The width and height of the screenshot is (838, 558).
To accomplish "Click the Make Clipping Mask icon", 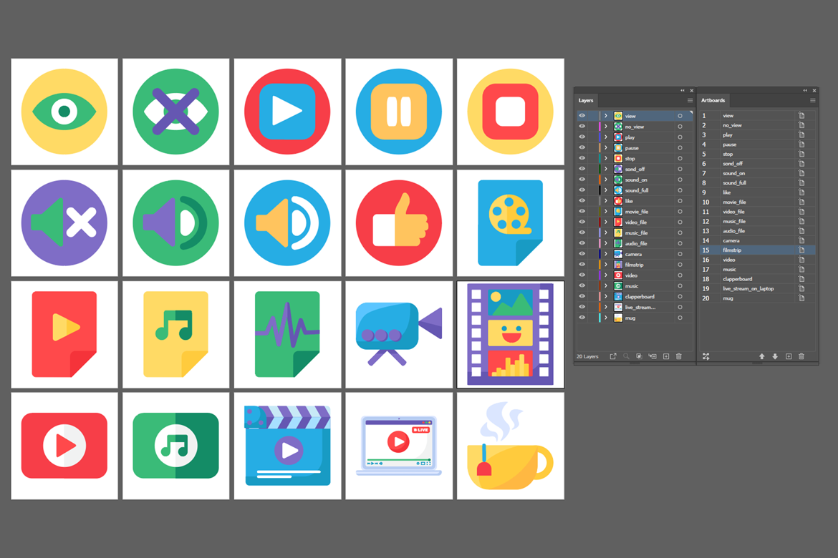I will 640,356.
